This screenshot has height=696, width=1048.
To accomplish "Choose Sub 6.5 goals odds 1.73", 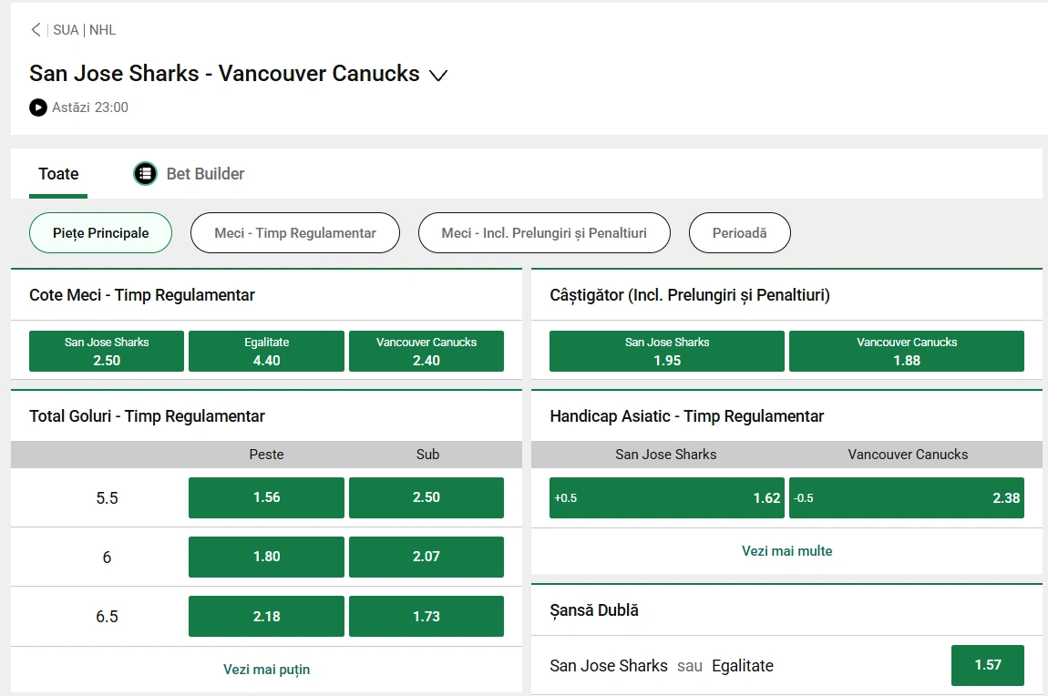I will point(426,616).
